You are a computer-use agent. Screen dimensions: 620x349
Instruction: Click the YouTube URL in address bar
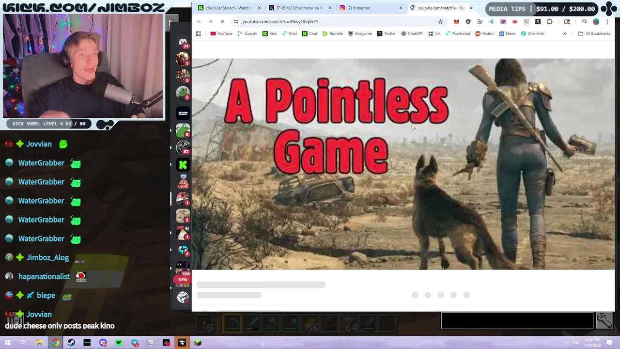pos(280,21)
